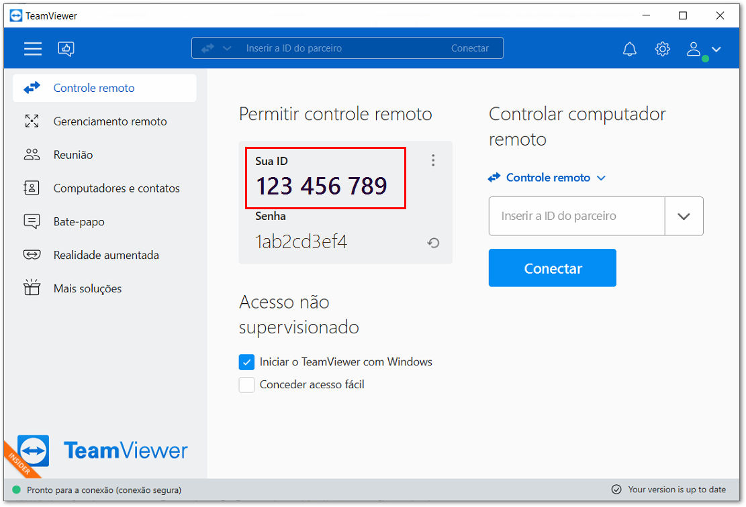Click the augmented reality headset icon
The height and width of the screenshot is (507, 746).
(x=32, y=255)
